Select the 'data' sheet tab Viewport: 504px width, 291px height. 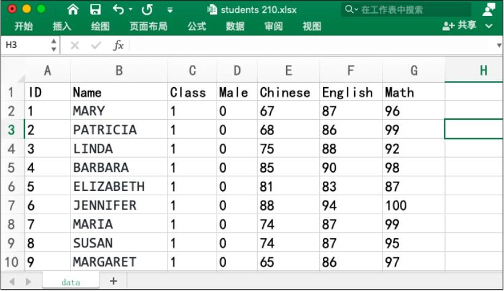pyautogui.click(x=71, y=281)
